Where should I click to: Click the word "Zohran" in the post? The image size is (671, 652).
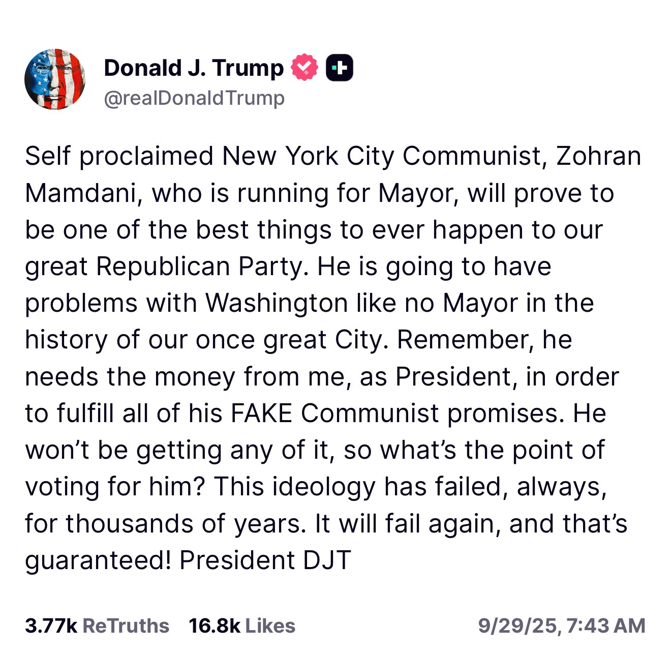point(599,156)
